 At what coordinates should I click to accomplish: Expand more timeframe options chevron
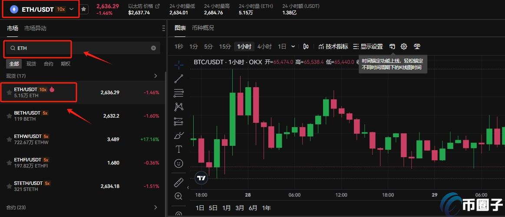pyautogui.click(x=293, y=46)
